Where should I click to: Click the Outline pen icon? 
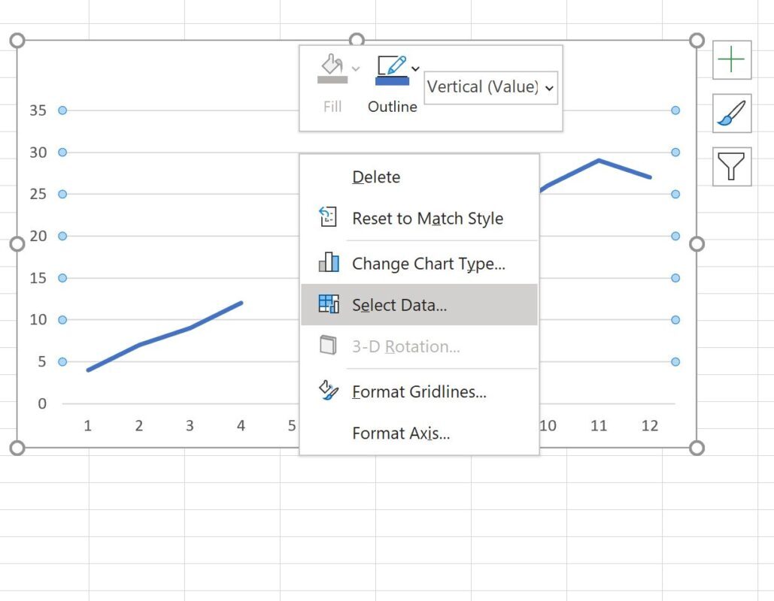click(391, 65)
